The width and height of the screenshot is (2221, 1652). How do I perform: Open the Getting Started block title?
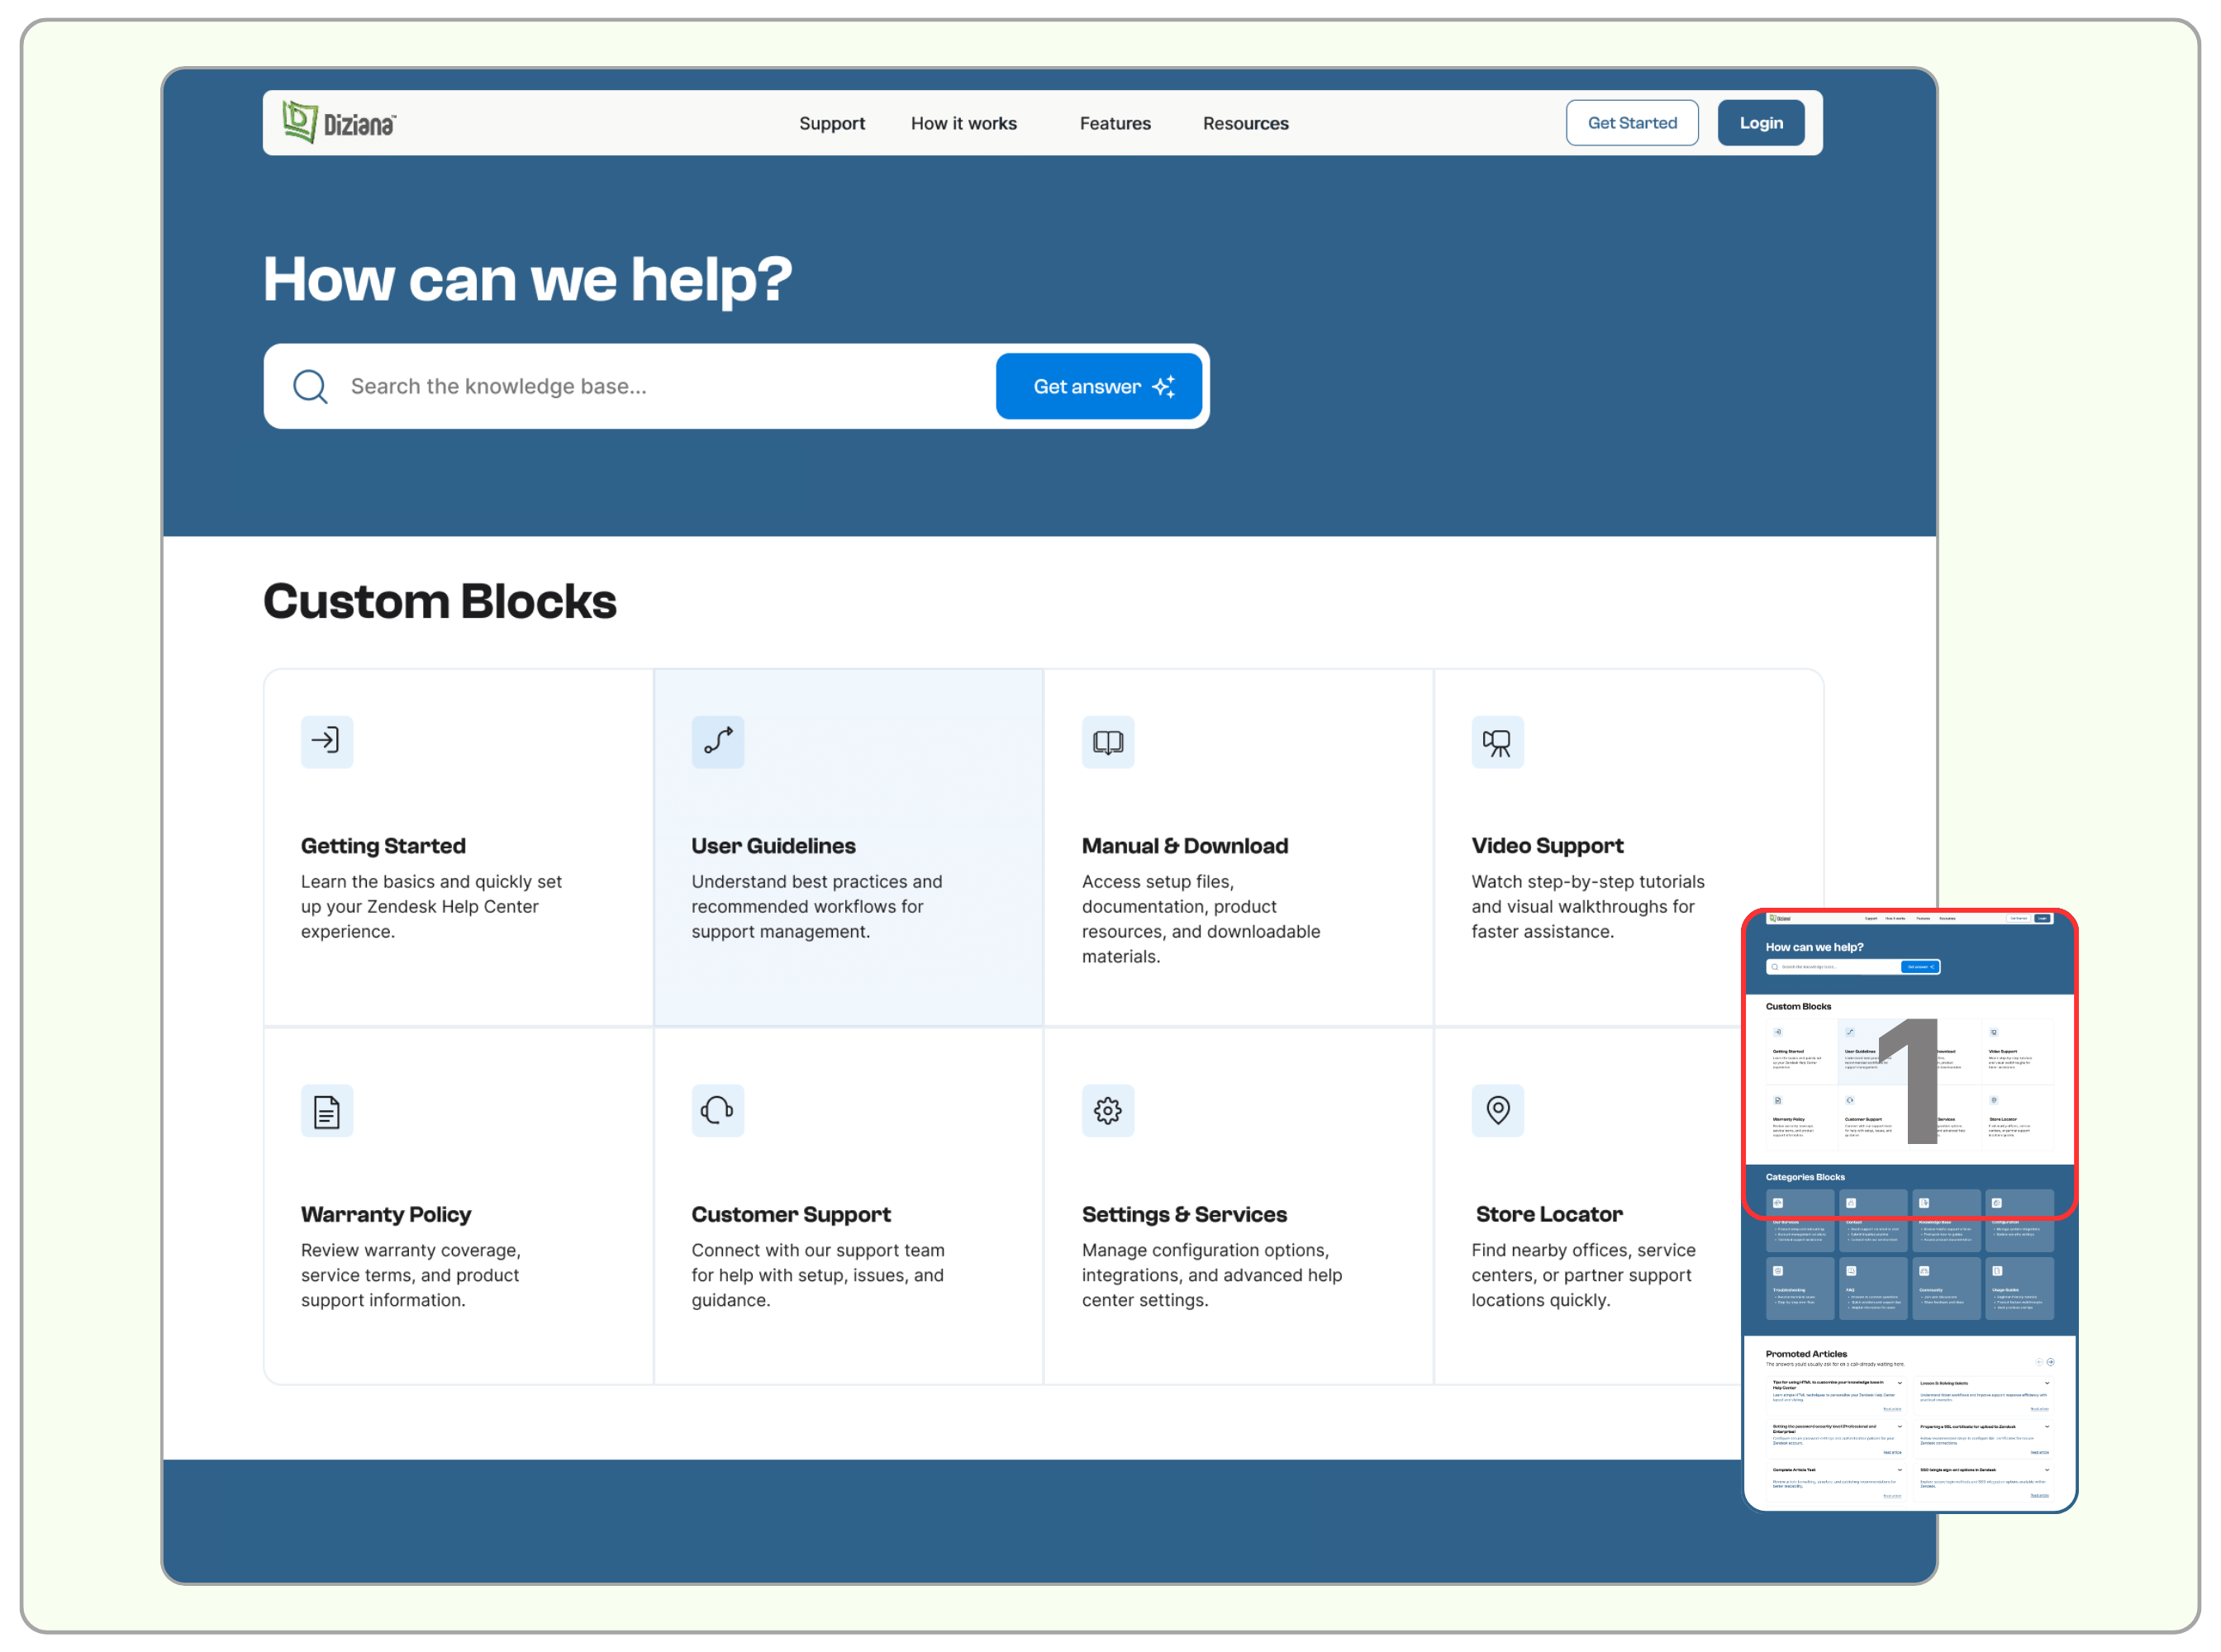click(x=383, y=846)
